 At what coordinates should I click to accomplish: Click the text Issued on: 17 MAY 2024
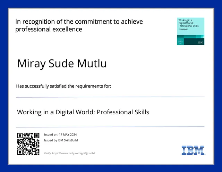pos(60,134)
